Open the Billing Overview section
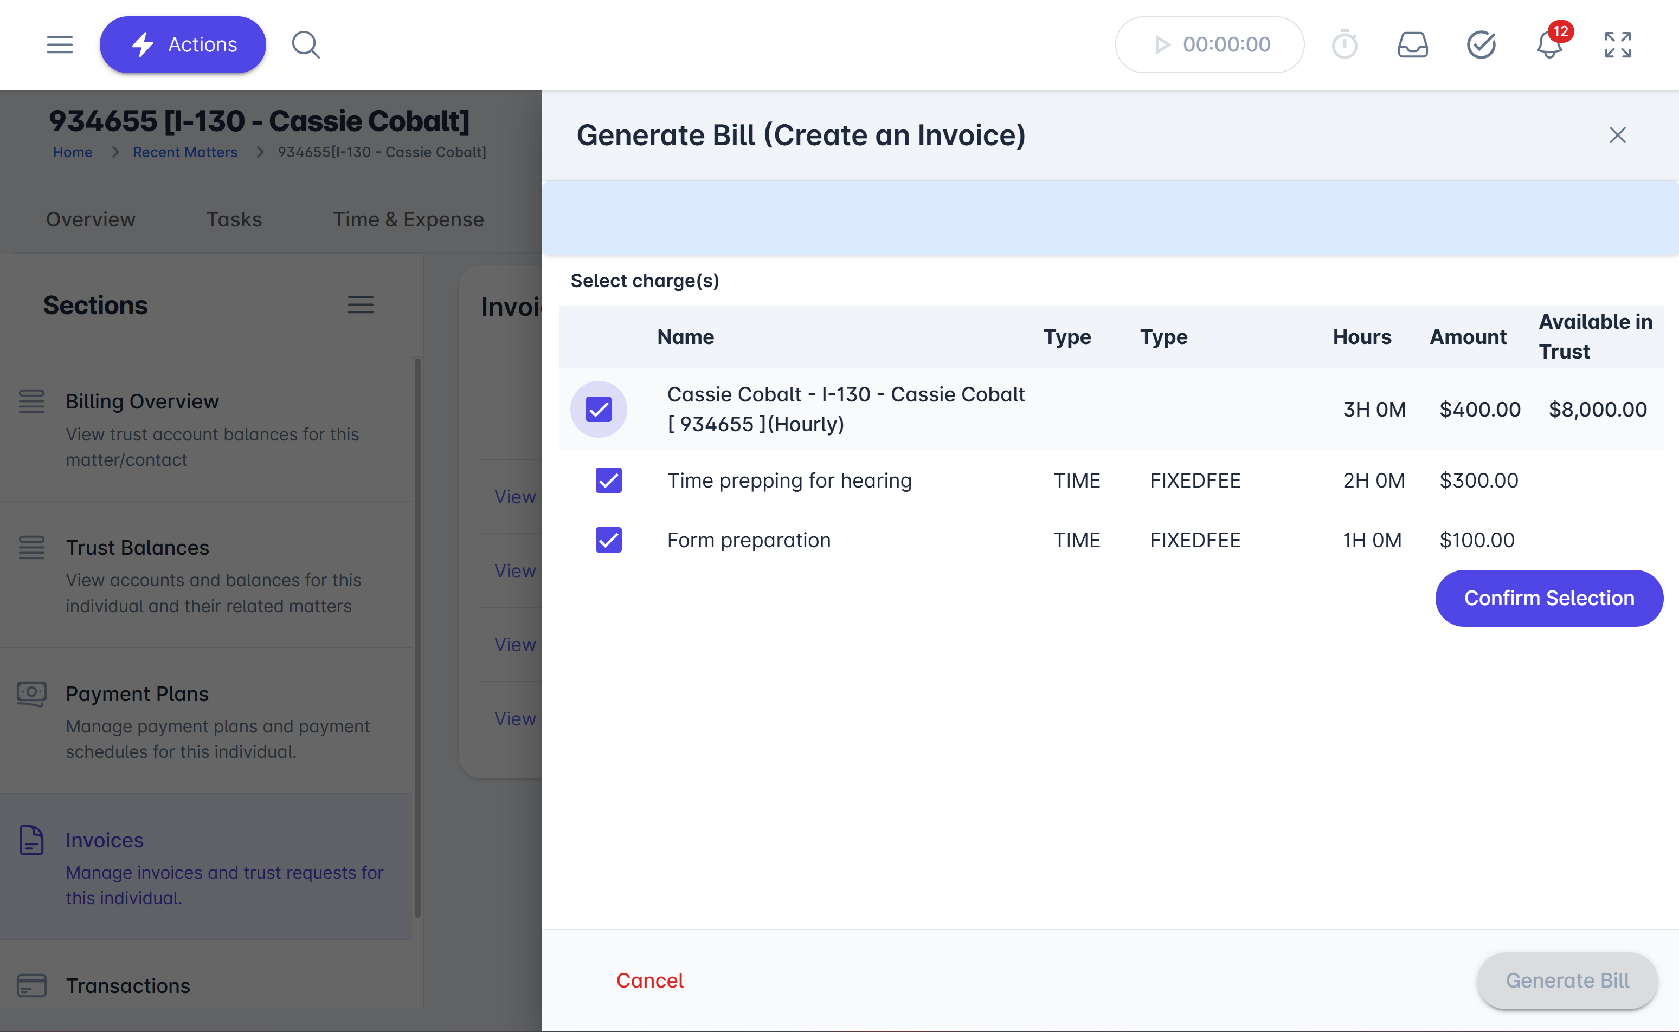 [x=207, y=429]
